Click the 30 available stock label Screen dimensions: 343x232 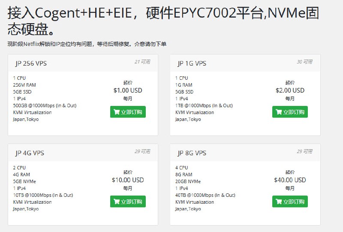click(x=304, y=62)
